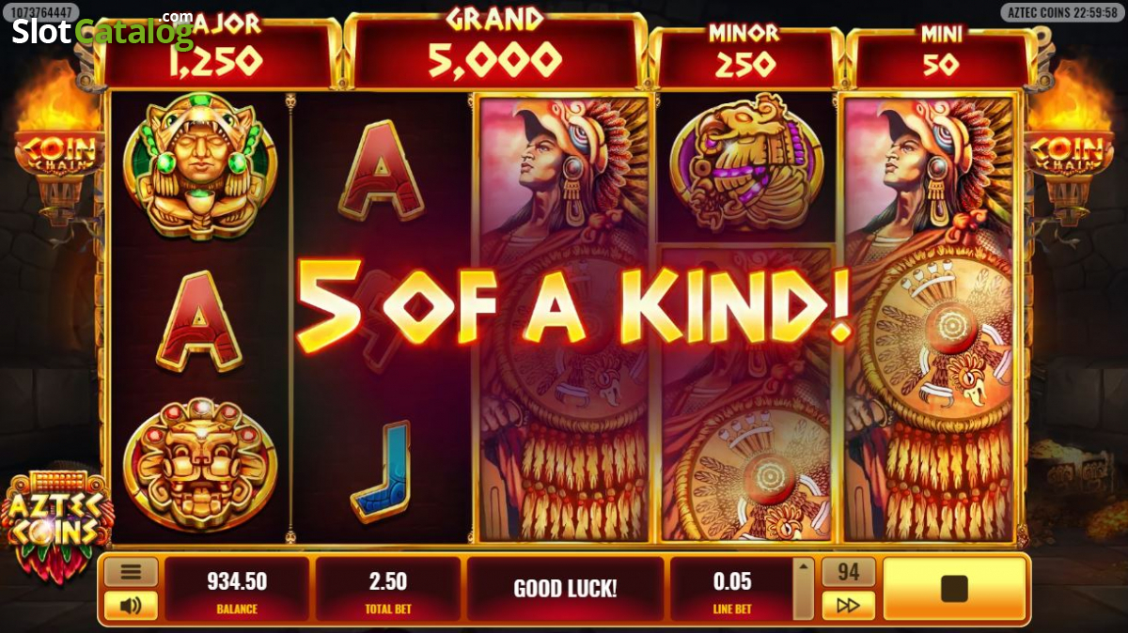Select the golden mask coin symbol

(199, 463)
